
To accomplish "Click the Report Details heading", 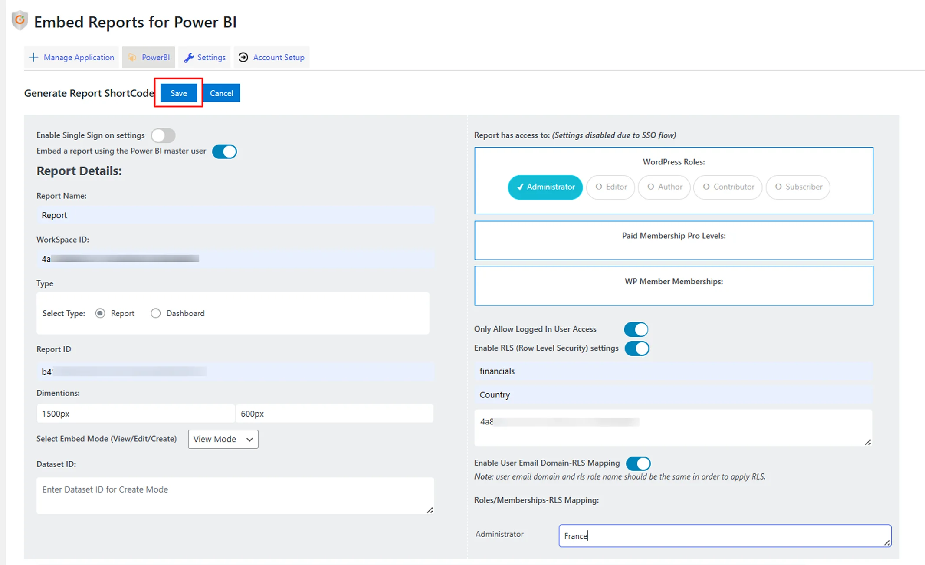I will point(79,171).
